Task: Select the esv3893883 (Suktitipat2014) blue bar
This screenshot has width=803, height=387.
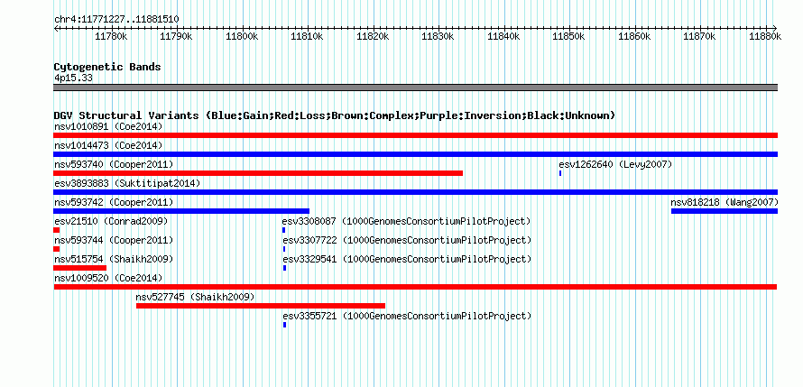Action: [415, 192]
